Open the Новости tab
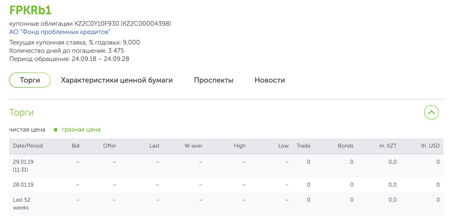Screen dimensions: 450x221 pos(270,80)
